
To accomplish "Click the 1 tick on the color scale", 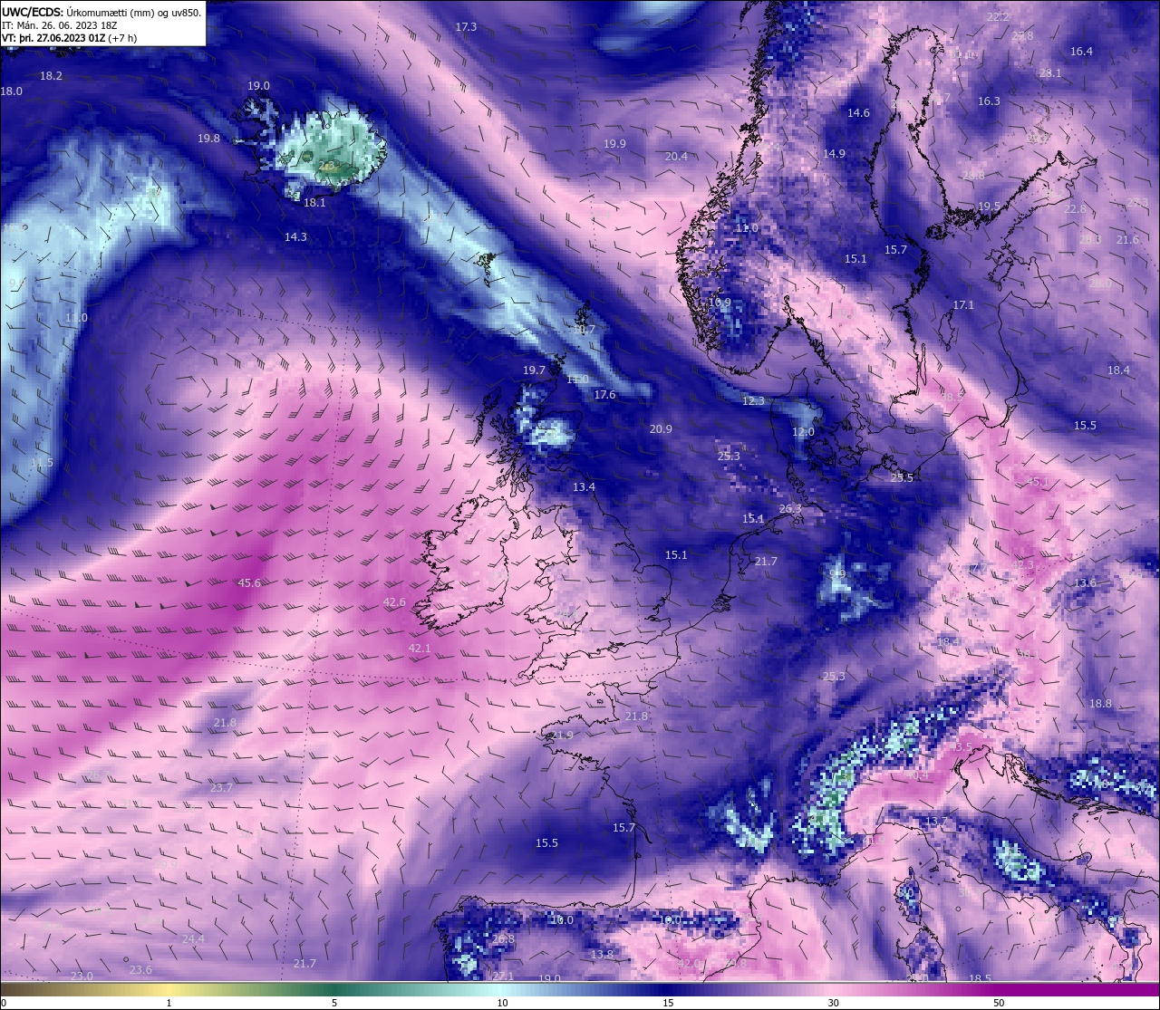I will tap(169, 1003).
